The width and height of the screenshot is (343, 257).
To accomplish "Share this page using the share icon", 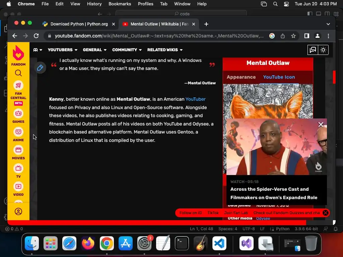I will 283,36.
